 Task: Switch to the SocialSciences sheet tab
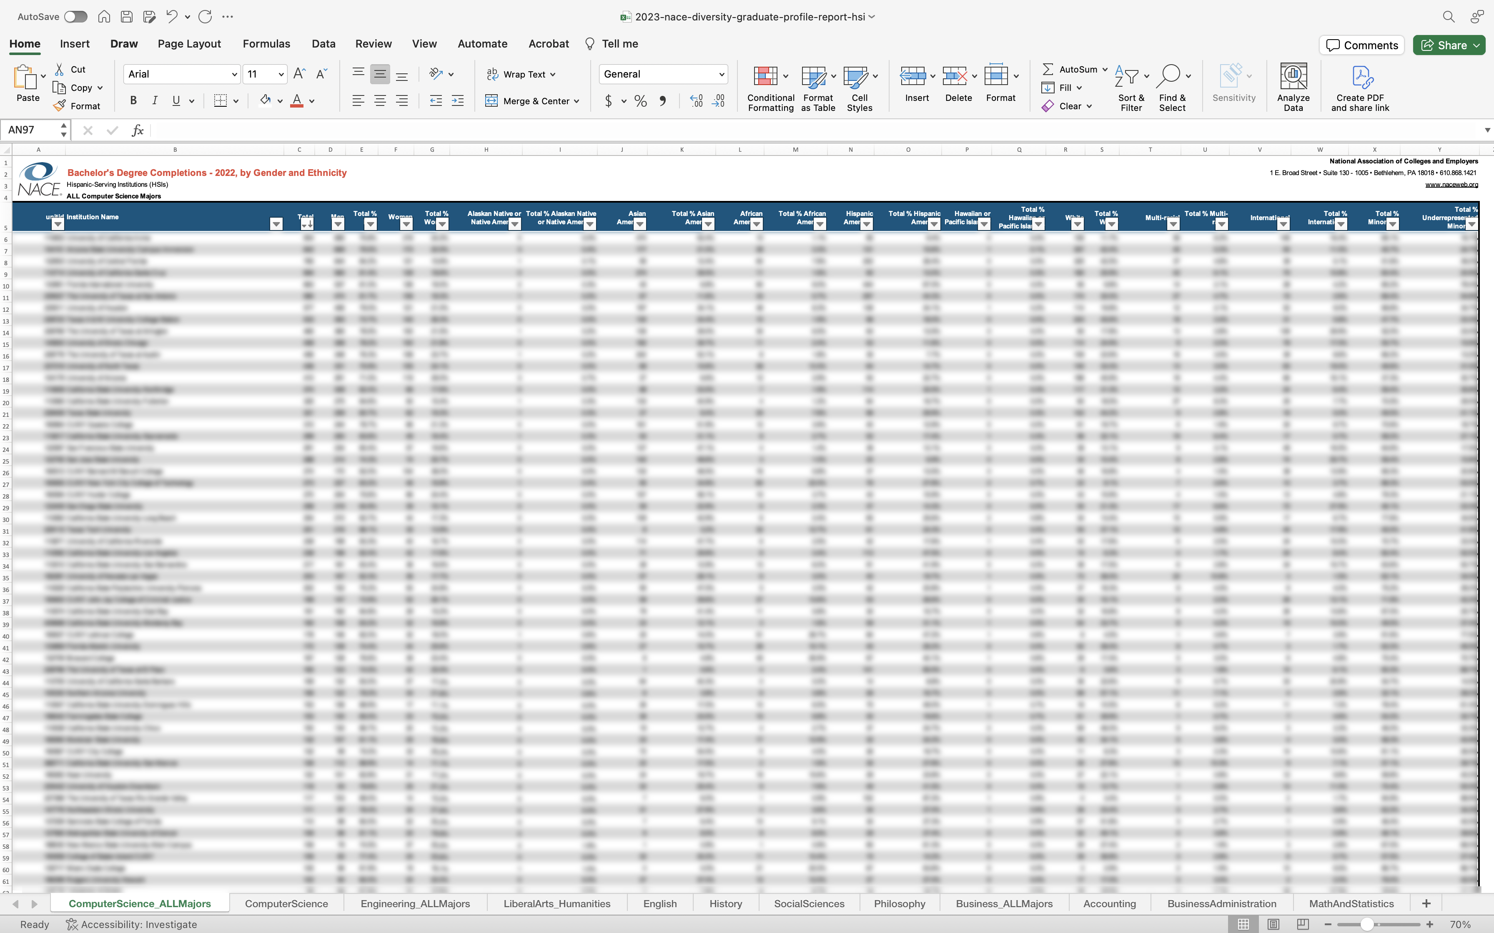(x=809, y=903)
